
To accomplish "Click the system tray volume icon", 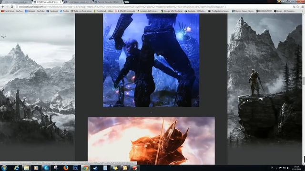I will tap(288, 168).
